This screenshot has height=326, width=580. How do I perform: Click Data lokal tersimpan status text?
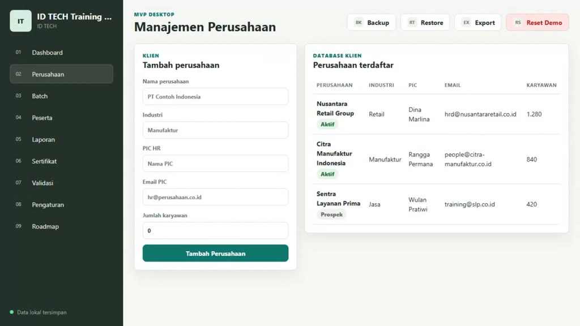pyautogui.click(x=42, y=312)
